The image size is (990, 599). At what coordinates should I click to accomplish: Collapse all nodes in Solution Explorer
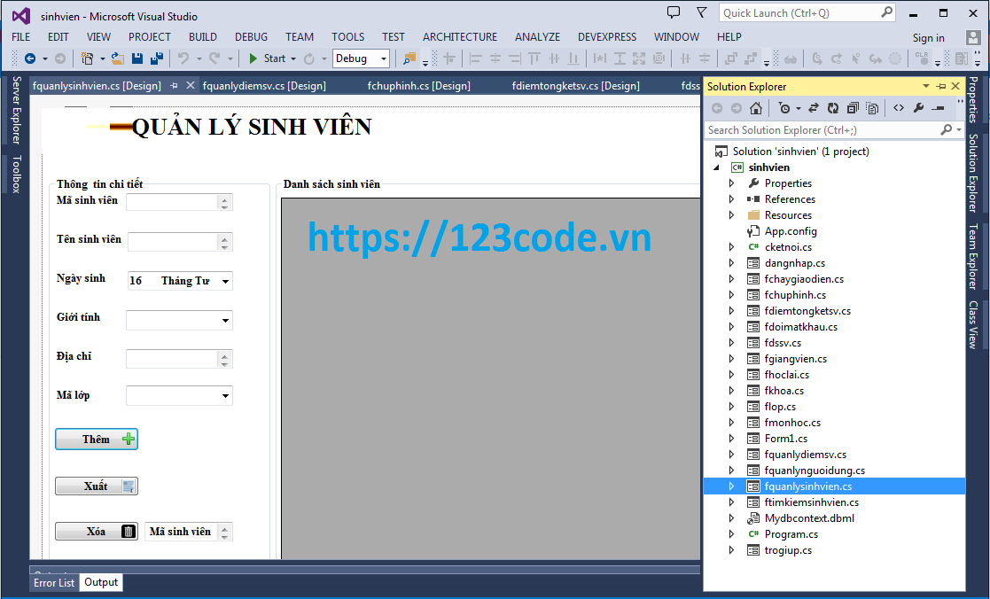853,107
